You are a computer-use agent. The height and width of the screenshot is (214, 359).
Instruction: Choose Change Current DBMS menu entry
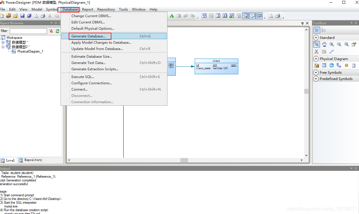pos(114,16)
